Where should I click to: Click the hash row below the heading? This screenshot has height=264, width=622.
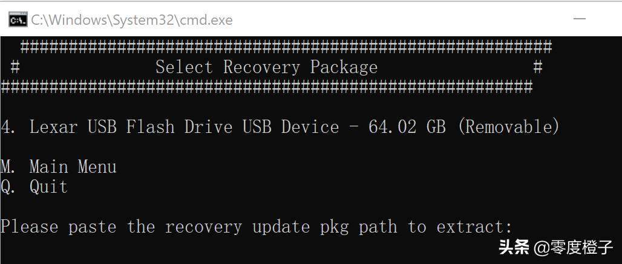pyautogui.click(x=266, y=87)
